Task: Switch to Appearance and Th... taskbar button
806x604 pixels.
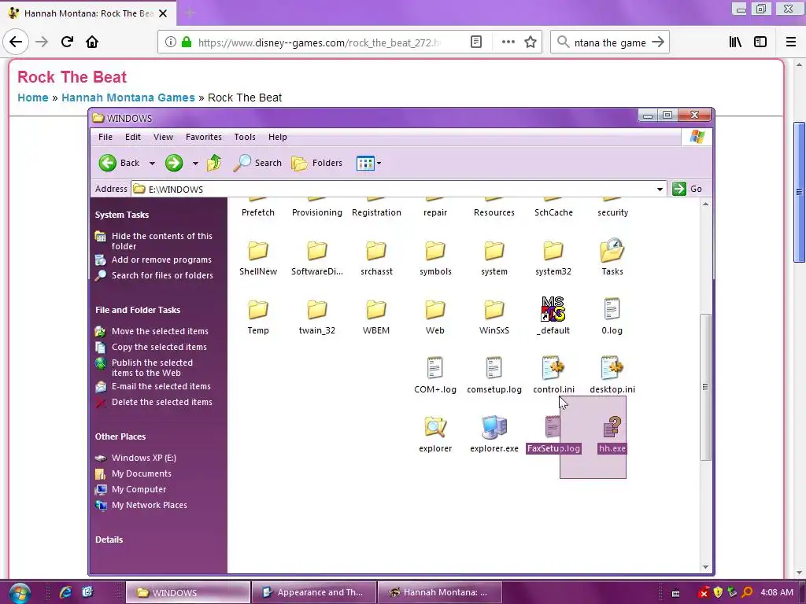Action: (313, 593)
